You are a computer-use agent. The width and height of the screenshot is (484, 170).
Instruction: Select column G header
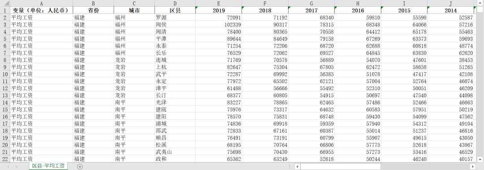click(311, 4)
